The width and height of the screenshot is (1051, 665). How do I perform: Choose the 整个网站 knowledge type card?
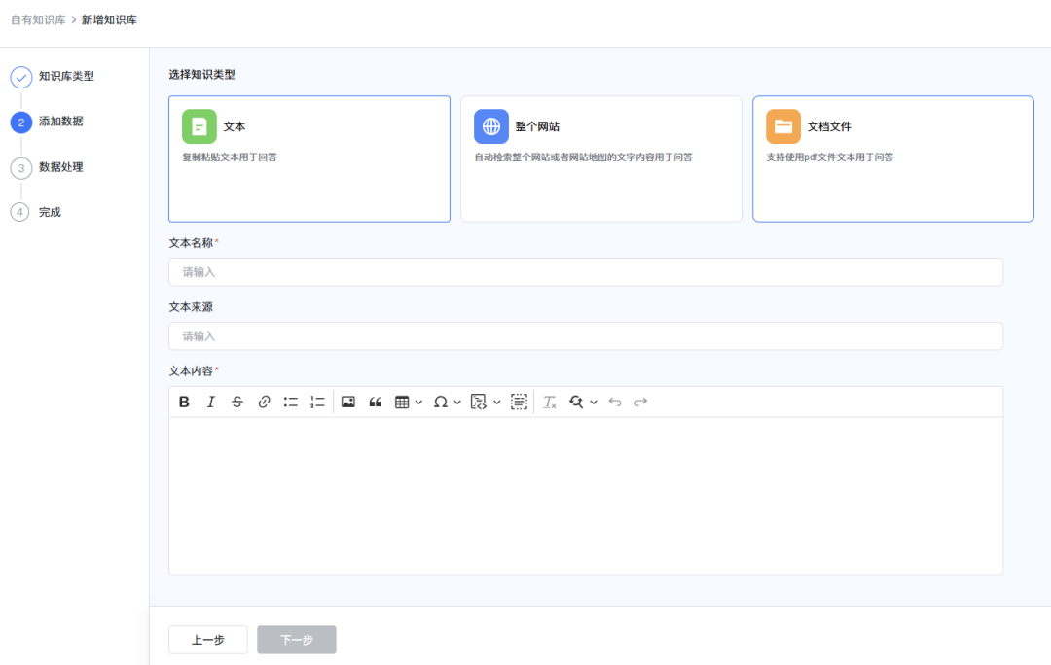tap(600, 158)
